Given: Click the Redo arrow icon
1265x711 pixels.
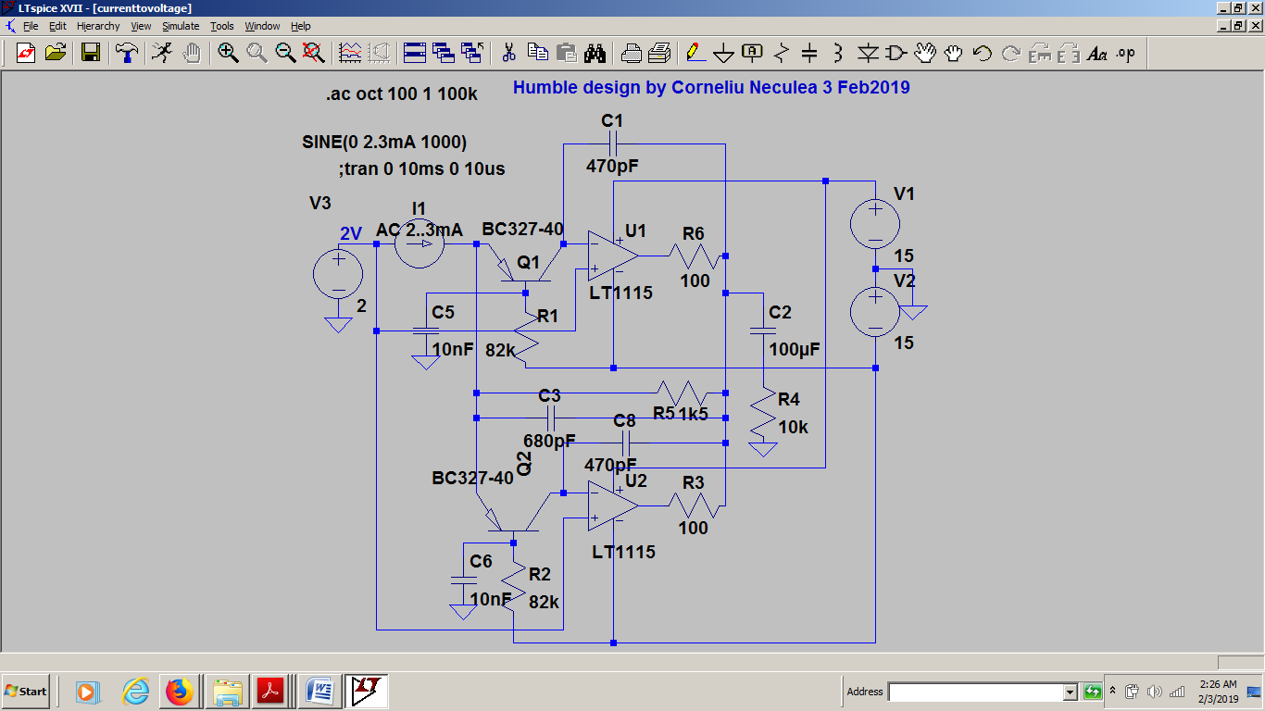Looking at the screenshot, I should tap(1011, 53).
